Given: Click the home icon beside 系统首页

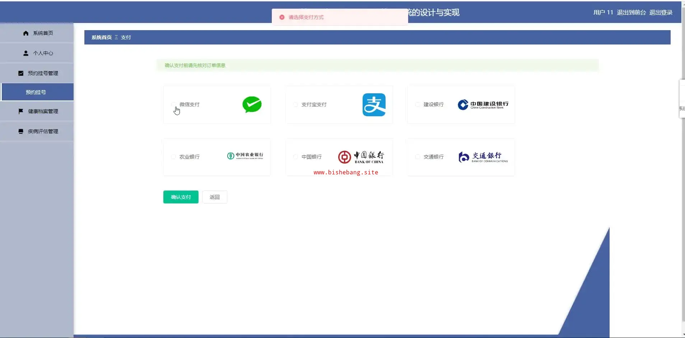Looking at the screenshot, I should coord(26,33).
